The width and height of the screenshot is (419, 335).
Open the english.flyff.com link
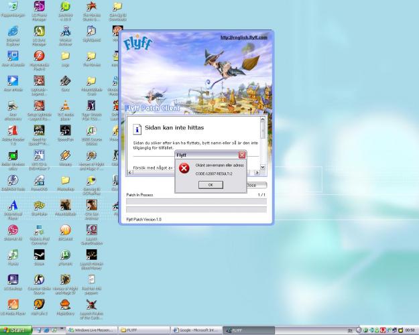coord(244,38)
